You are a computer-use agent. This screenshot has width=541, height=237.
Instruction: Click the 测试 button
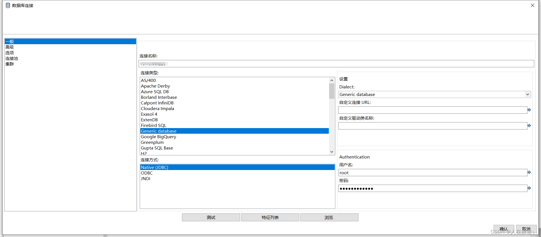[x=211, y=217]
